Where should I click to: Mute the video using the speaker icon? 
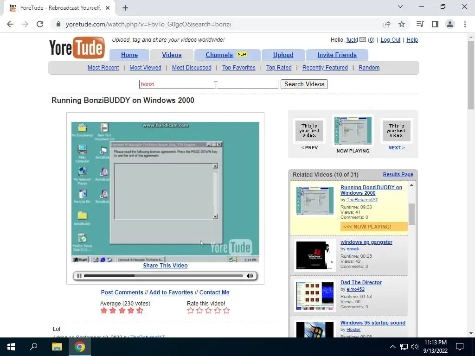[x=250, y=276]
